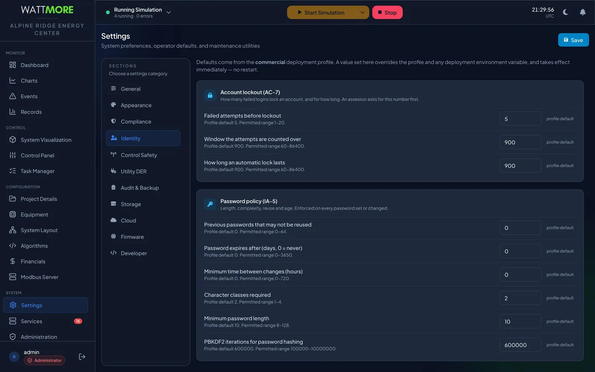This screenshot has height=372, width=595.
Task: Edit Password expires after days field
Action: click(520, 251)
